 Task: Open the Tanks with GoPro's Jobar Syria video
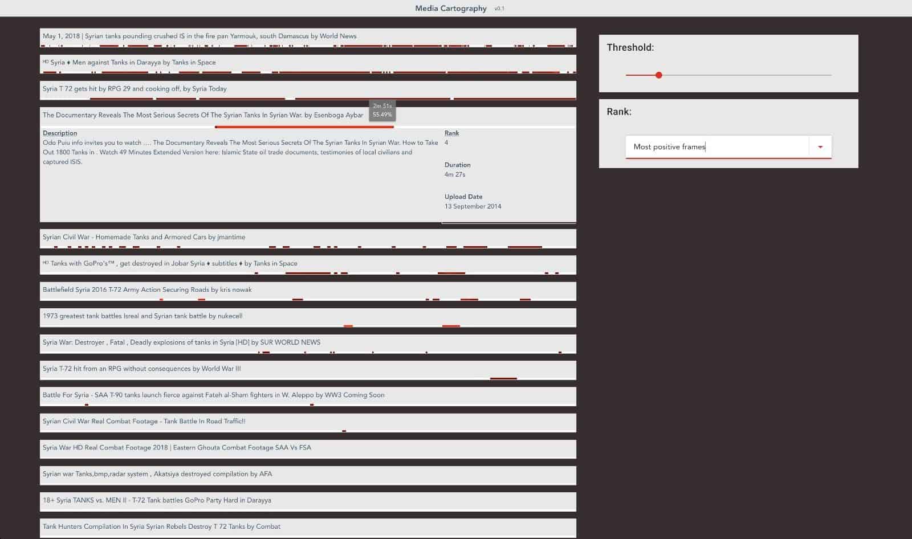(x=168, y=263)
